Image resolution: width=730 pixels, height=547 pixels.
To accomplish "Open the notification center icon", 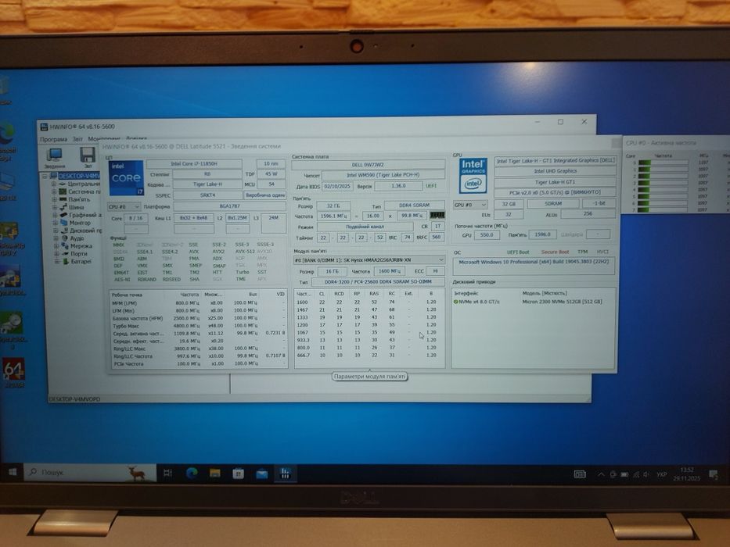I will click(713, 474).
